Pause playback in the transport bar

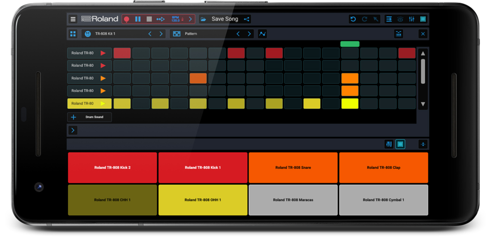tap(138, 19)
